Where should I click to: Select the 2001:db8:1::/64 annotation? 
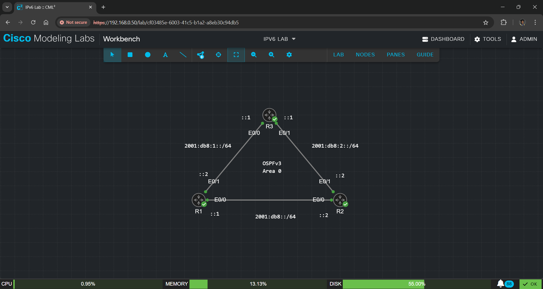point(208,146)
